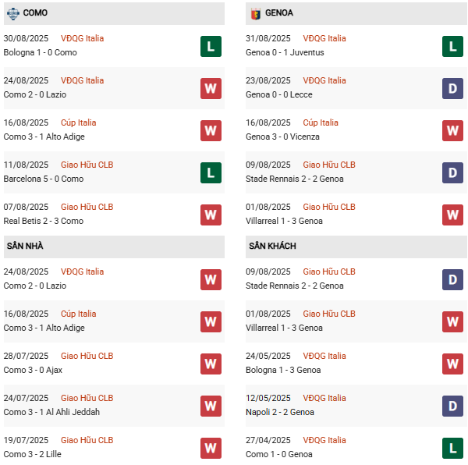Select the SÂN KHÁCH section header
Viewport: 468px width, 465px height.
pos(272,247)
